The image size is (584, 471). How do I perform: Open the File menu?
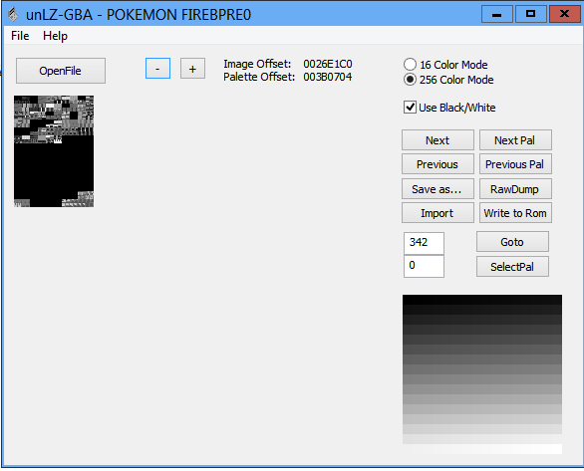20,36
